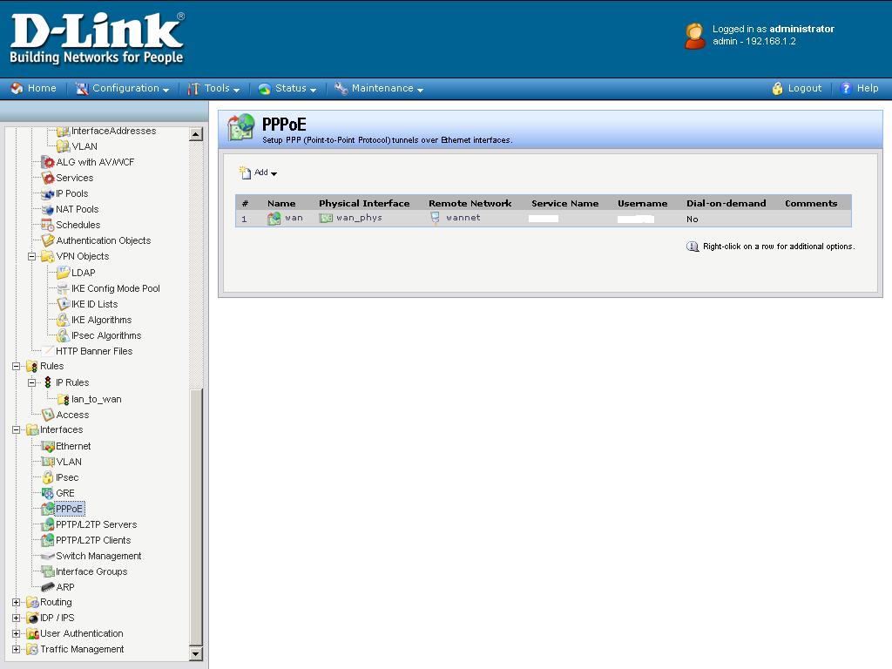Viewport: 892px width, 669px height.
Task: Click the NAT Pools icon
Action: [x=48, y=209]
